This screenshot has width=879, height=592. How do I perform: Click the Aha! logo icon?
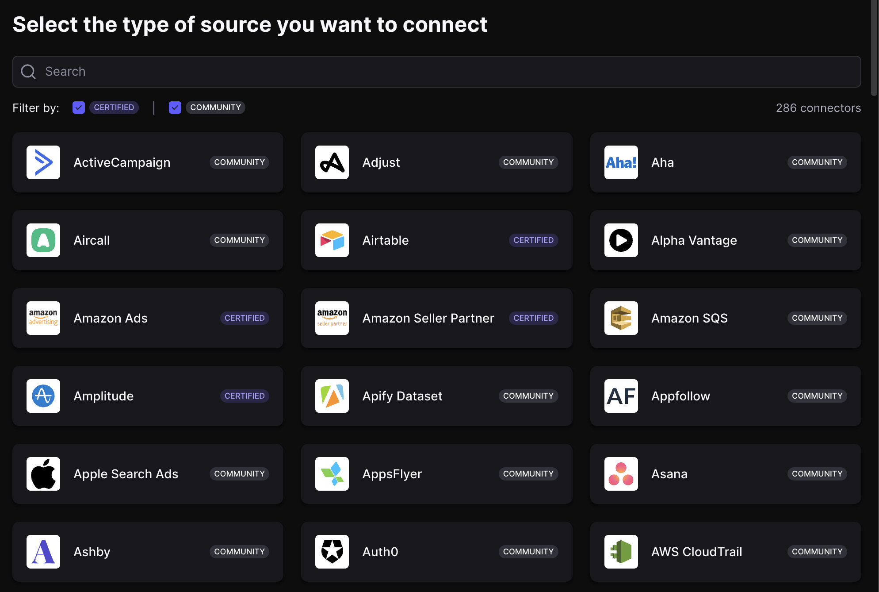coord(621,162)
